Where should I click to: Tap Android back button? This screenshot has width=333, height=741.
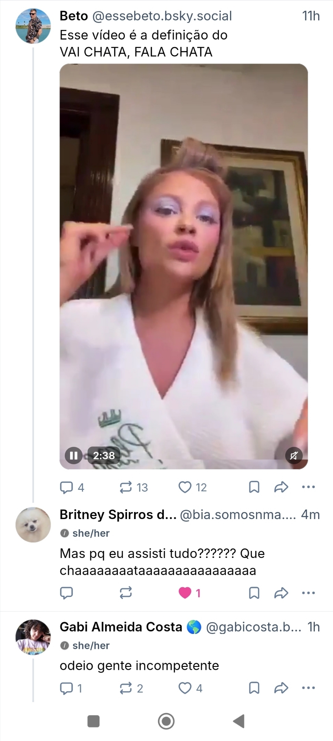point(239,721)
